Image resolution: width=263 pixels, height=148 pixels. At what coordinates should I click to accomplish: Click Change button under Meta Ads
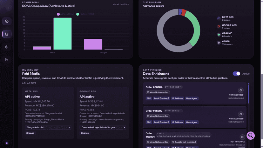click(30, 133)
